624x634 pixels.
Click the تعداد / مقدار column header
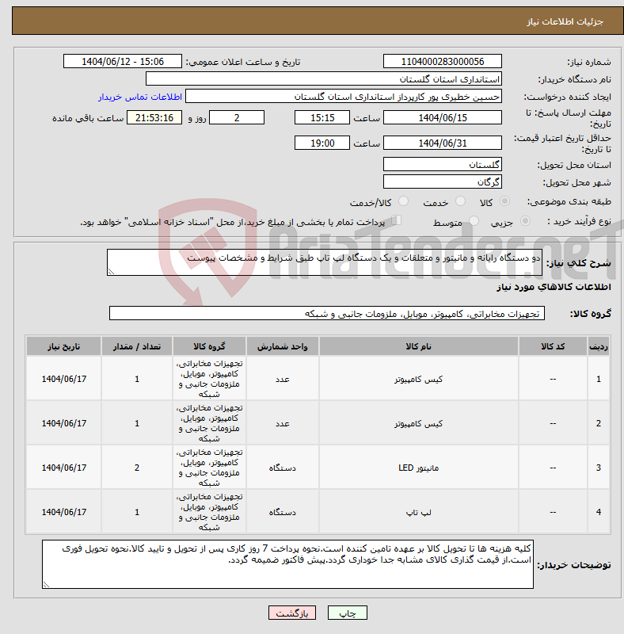[137, 346]
